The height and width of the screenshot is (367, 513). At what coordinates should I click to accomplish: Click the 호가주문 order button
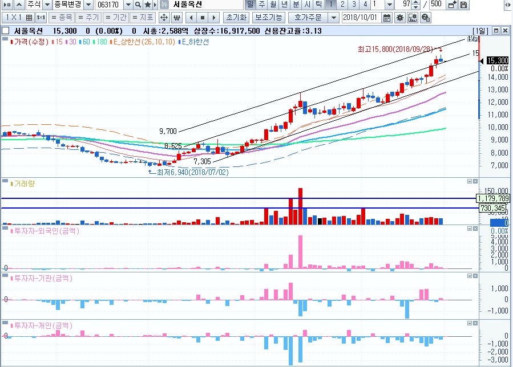point(308,17)
